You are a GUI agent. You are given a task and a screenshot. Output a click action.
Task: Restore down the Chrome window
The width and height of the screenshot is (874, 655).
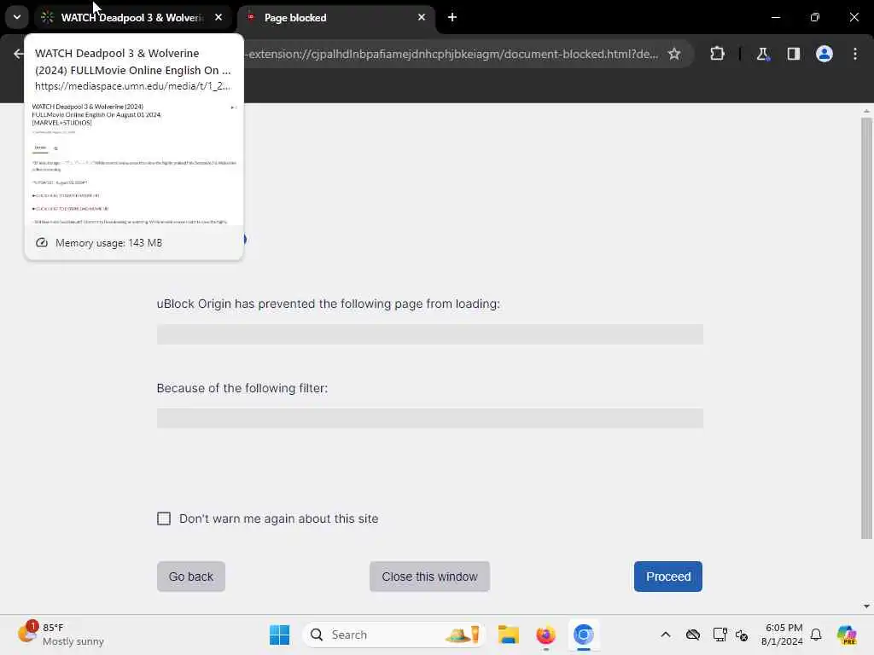click(x=815, y=17)
